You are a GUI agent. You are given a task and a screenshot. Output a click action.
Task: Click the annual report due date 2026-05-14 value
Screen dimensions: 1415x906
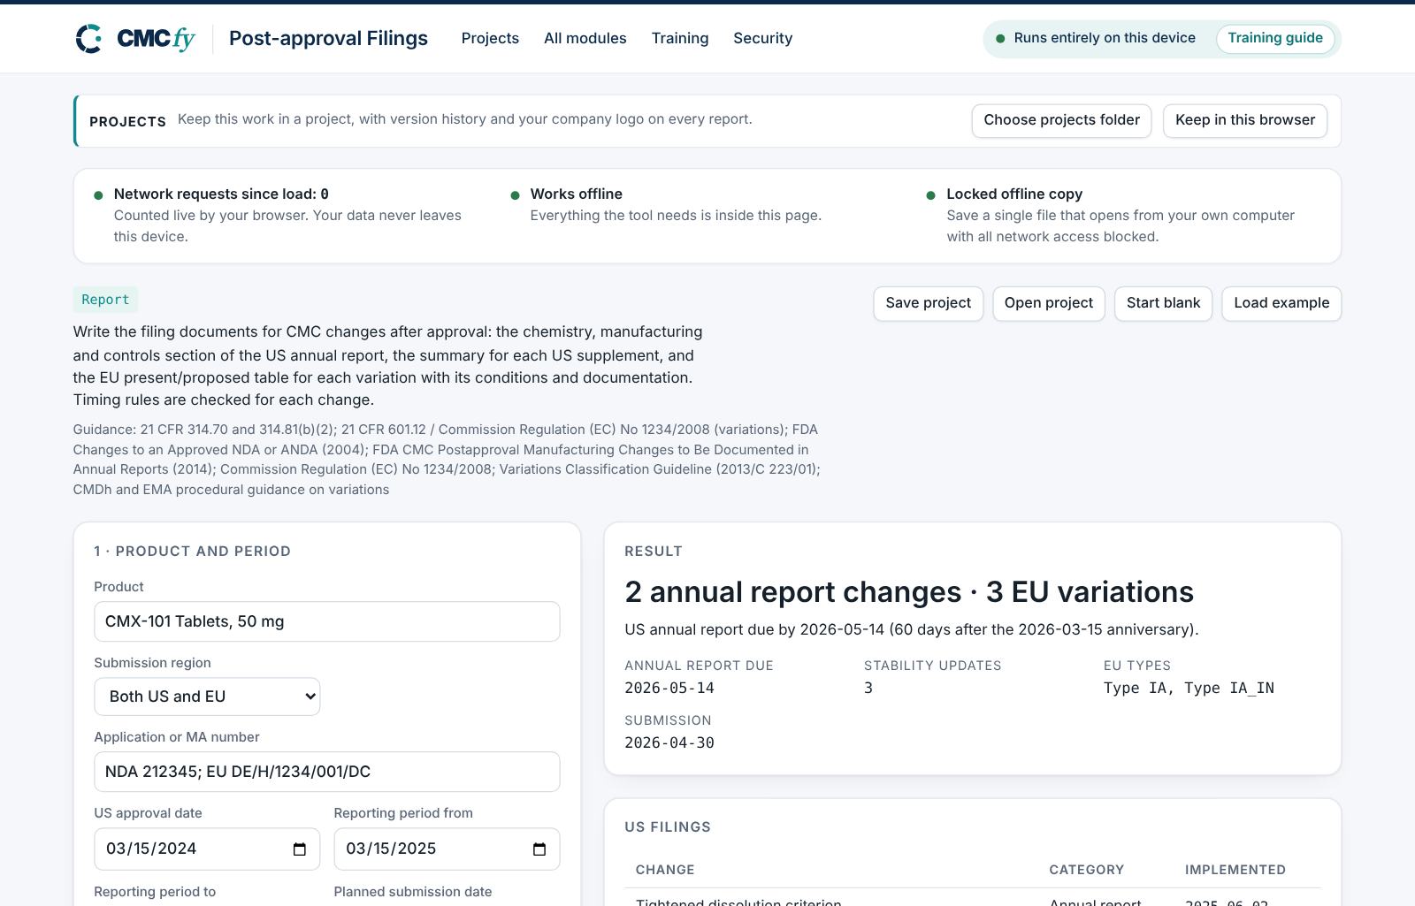coord(669,688)
